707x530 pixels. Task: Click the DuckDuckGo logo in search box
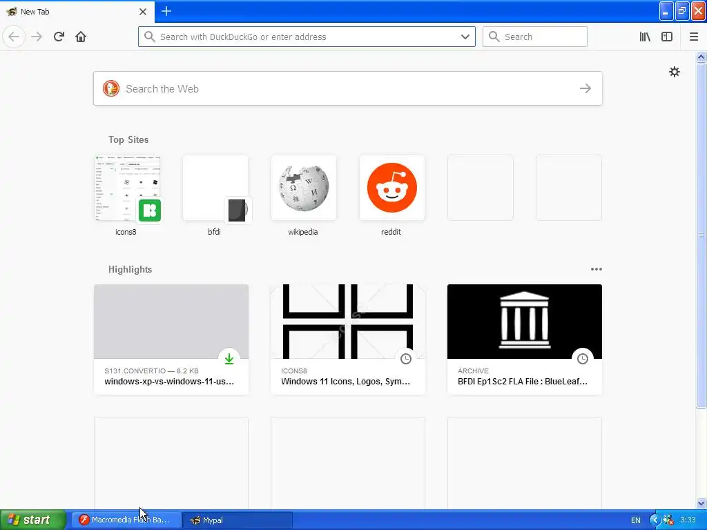point(111,88)
